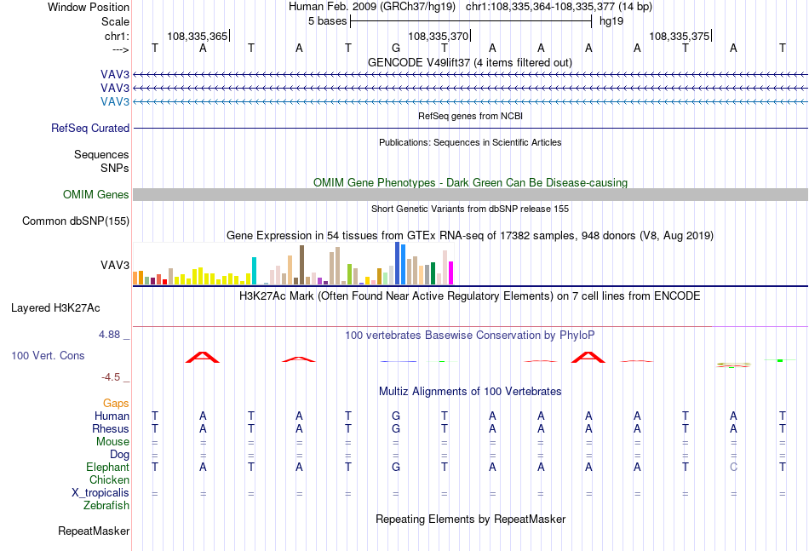
Task: Open the OMIM Gene Phenotypes track title
Action: tap(470, 182)
